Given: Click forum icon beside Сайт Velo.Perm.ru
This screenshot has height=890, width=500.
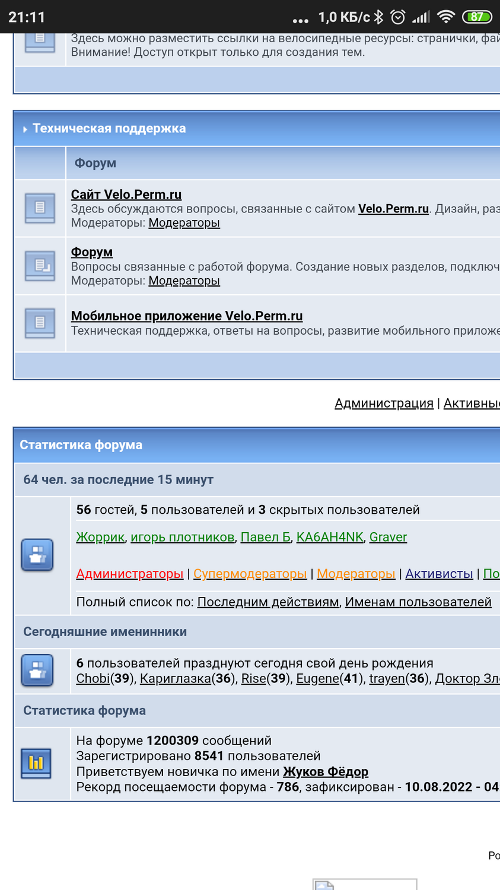Looking at the screenshot, I should click(40, 208).
